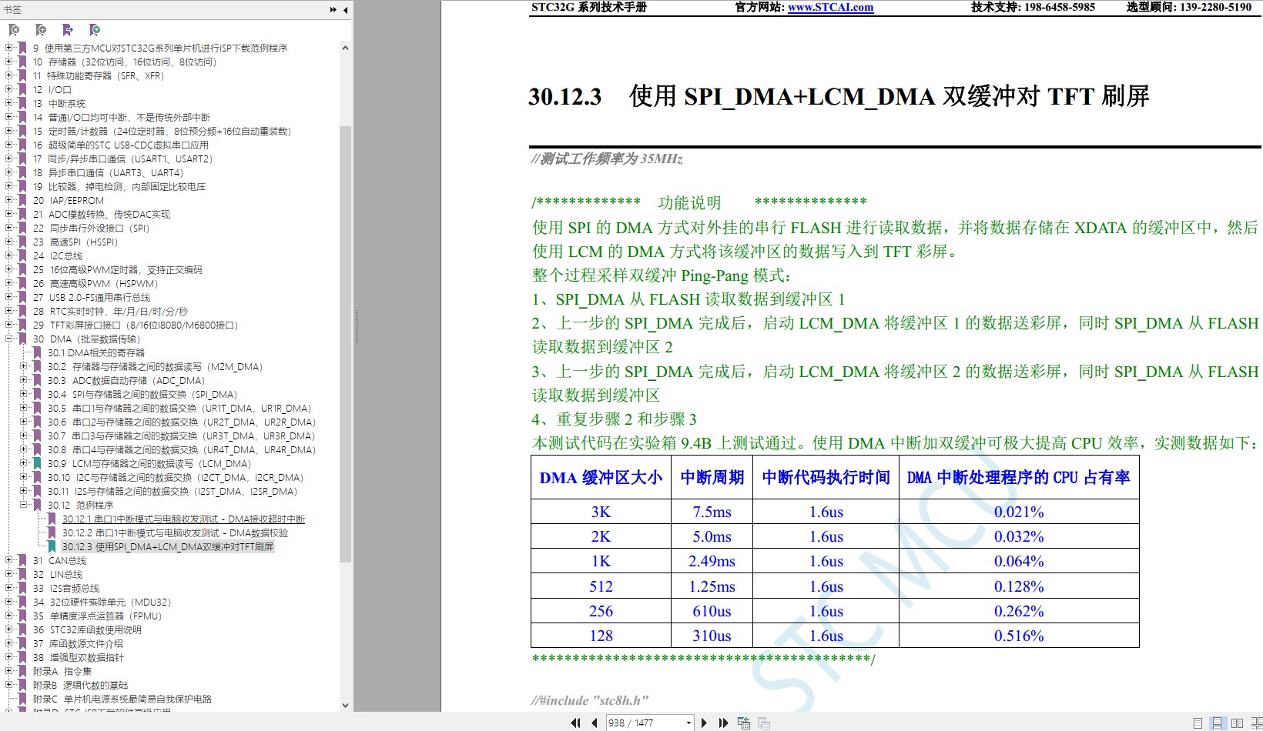
Task: Click the bookmark icon beside 31 CAN总线
Action: pyautogui.click(x=22, y=561)
